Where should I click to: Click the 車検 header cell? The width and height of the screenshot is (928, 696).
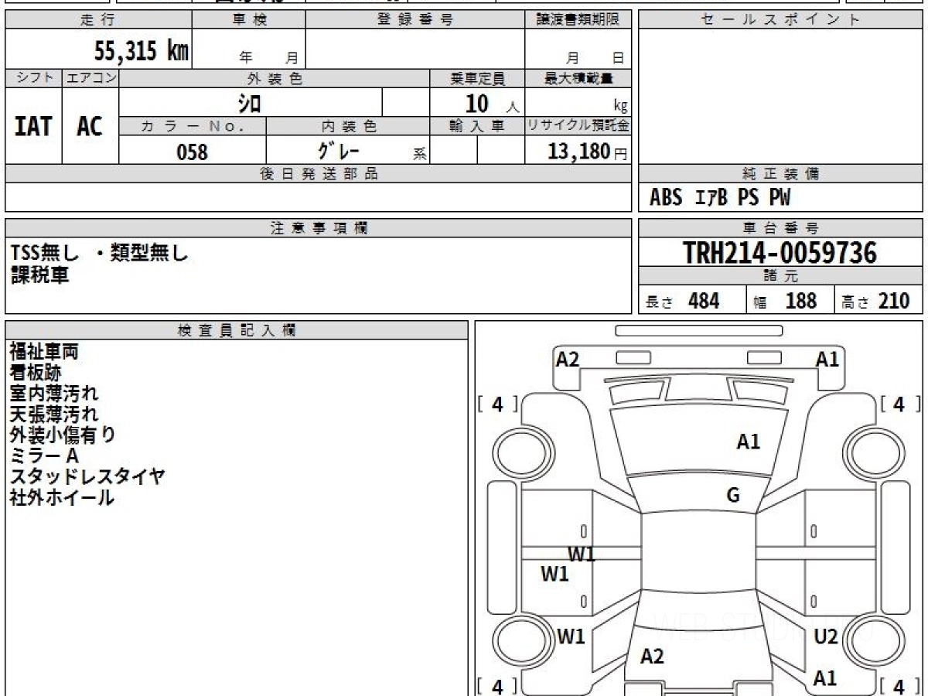point(249,20)
